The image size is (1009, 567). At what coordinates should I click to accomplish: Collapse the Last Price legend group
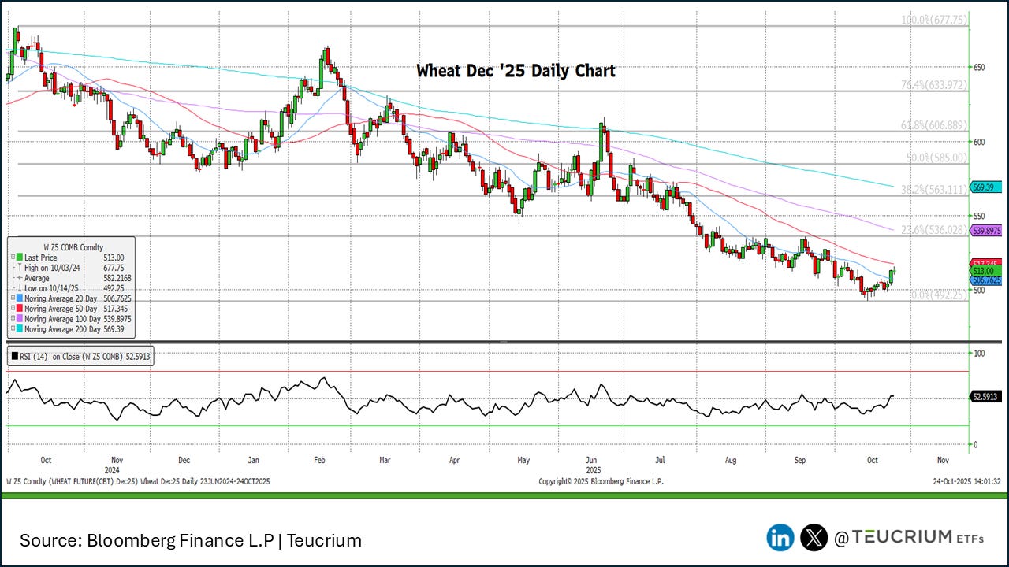click(x=11, y=258)
